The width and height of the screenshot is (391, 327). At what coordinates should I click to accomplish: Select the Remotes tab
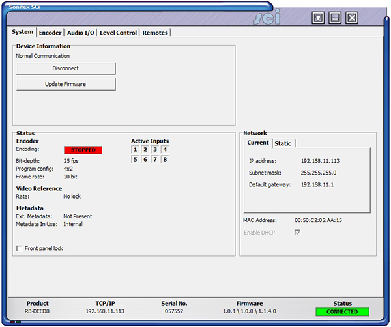[155, 33]
